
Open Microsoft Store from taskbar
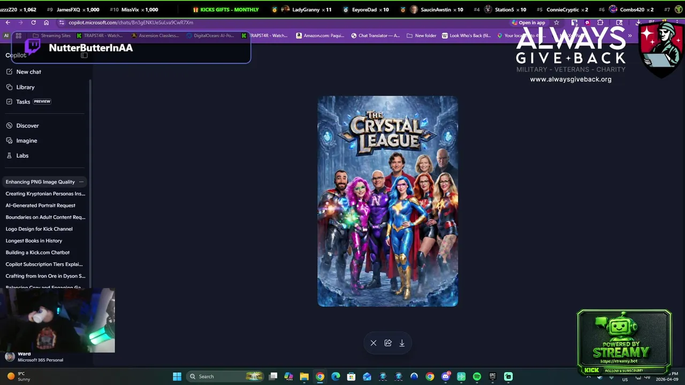[351, 376]
